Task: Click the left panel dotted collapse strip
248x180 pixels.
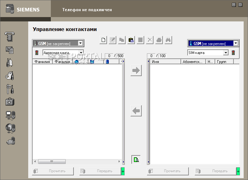Action: (x=123, y=112)
